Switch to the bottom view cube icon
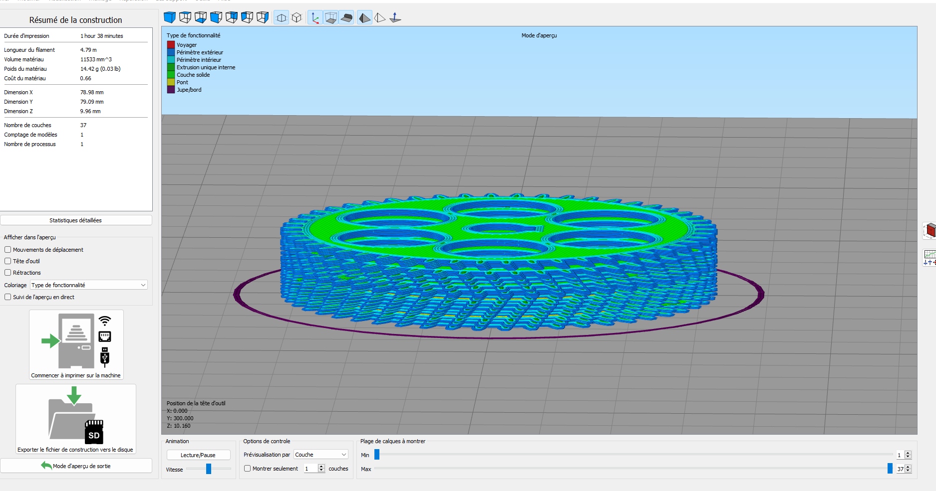Viewport: 936px width, 491px height. tap(201, 17)
